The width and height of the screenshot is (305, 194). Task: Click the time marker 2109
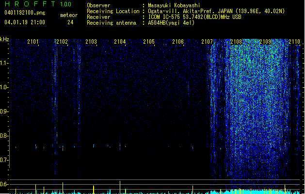(265, 42)
